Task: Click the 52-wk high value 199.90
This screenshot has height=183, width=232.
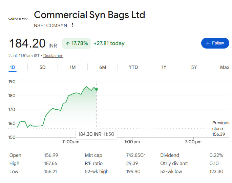Action: click(133, 171)
